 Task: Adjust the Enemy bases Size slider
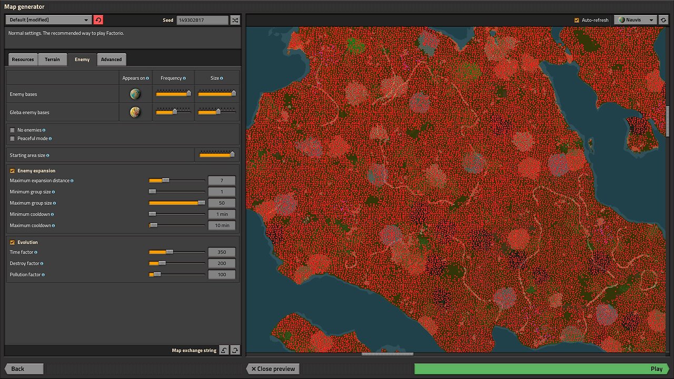pyautogui.click(x=217, y=94)
